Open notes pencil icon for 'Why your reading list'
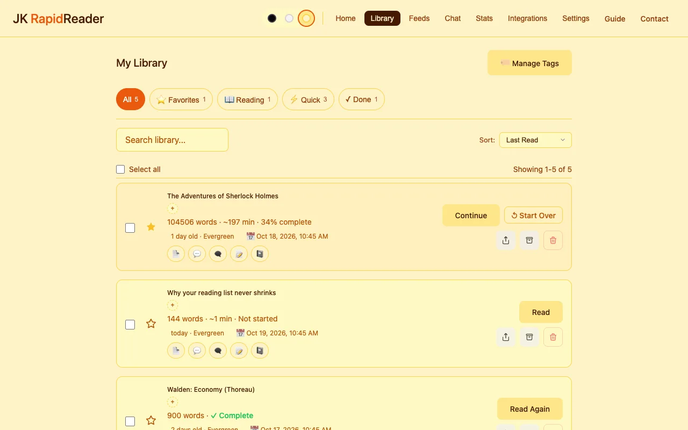 [x=239, y=350]
